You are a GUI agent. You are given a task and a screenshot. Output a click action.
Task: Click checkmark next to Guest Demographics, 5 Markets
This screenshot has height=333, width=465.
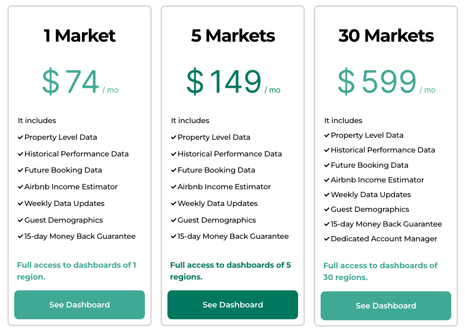(x=174, y=220)
